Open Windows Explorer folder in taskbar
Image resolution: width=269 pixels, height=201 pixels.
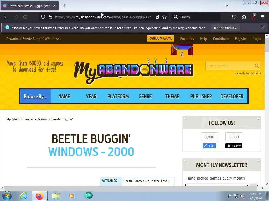tap(56, 196)
